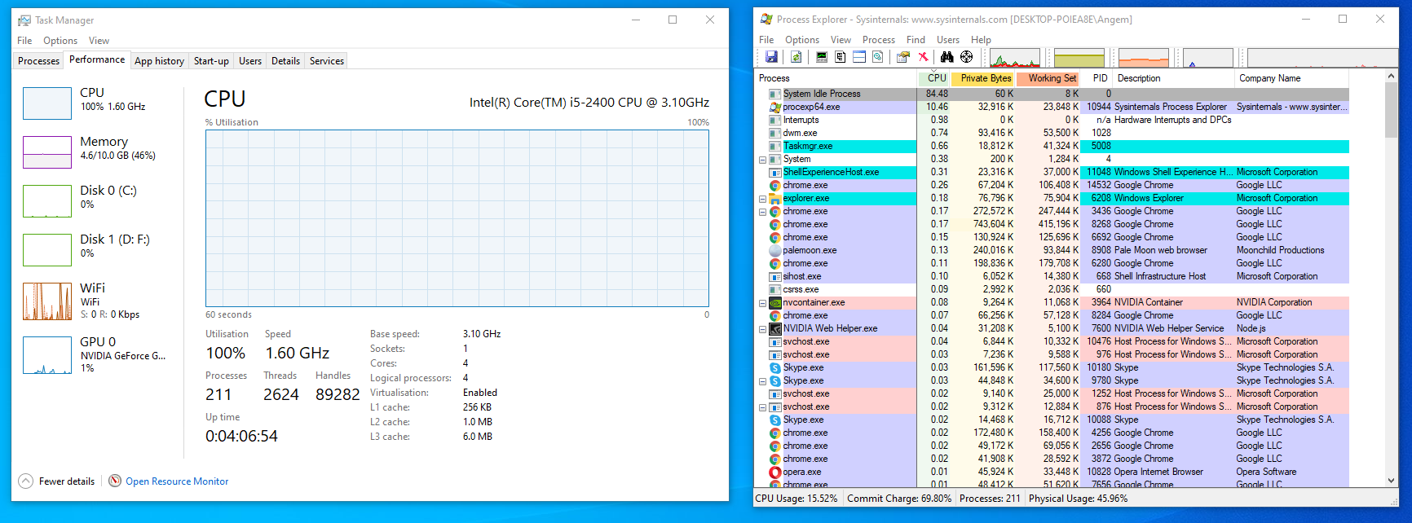Switch to the Start-up tab
This screenshot has height=523, width=1412.
pos(211,60)
